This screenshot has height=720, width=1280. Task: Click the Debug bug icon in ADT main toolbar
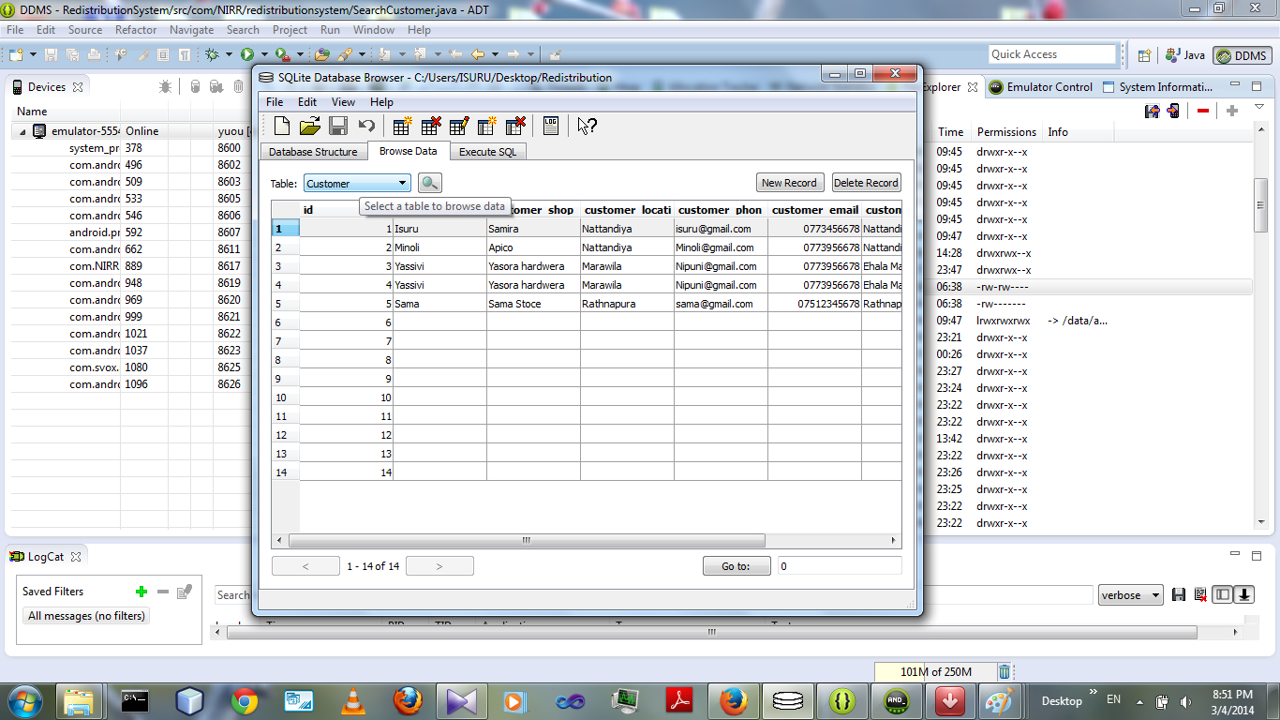[x=212, y=55]
